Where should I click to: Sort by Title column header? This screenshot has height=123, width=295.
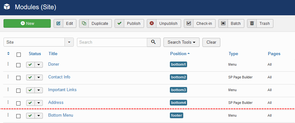pyautogui.click(x=53, y=54)
